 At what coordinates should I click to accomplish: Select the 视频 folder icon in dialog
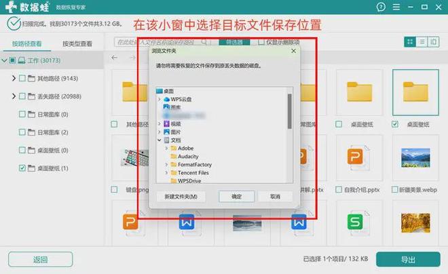tap(166, 123)
